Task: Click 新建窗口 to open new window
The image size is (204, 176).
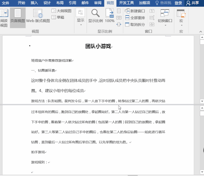Action: click(x=135, y=11)
